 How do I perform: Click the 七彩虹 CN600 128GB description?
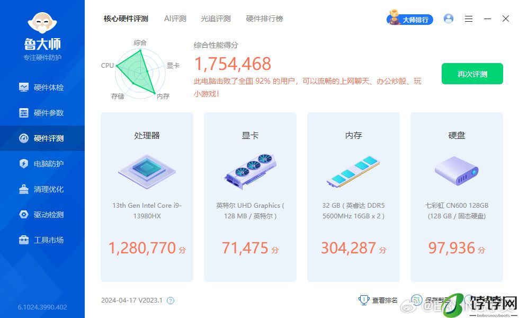pos(457,211)
